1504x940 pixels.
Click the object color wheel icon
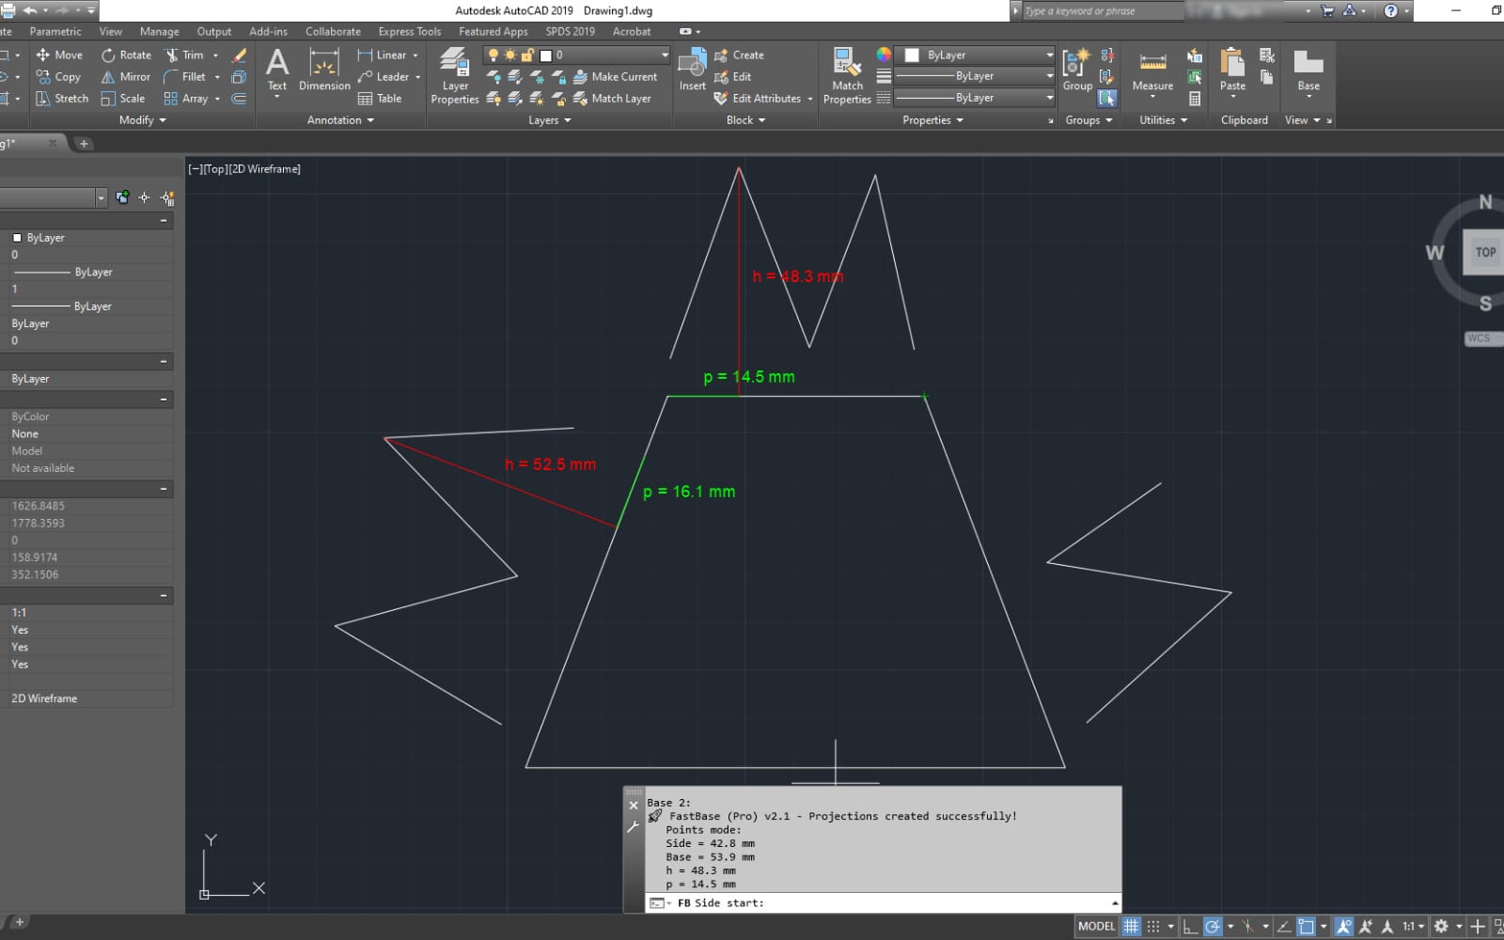tap(884, 55)
